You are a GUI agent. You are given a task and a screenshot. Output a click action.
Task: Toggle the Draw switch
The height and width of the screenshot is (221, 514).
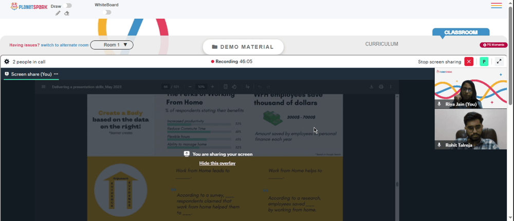[x=68, y=6]
